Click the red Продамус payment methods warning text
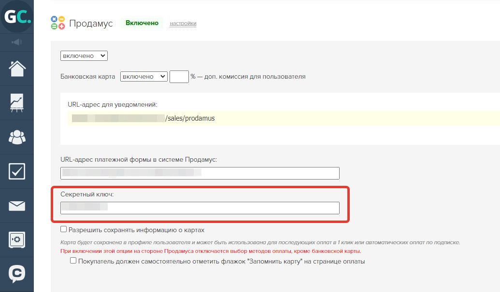500x292 pixels. (x=211, y=251)
